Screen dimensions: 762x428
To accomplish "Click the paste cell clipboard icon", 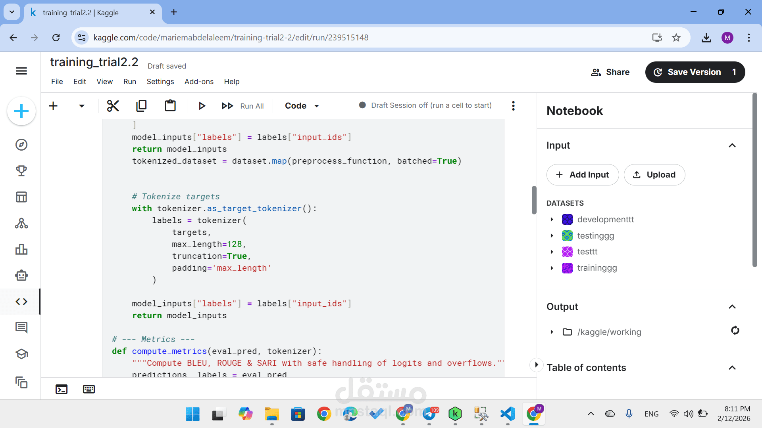I will (170, 106).
